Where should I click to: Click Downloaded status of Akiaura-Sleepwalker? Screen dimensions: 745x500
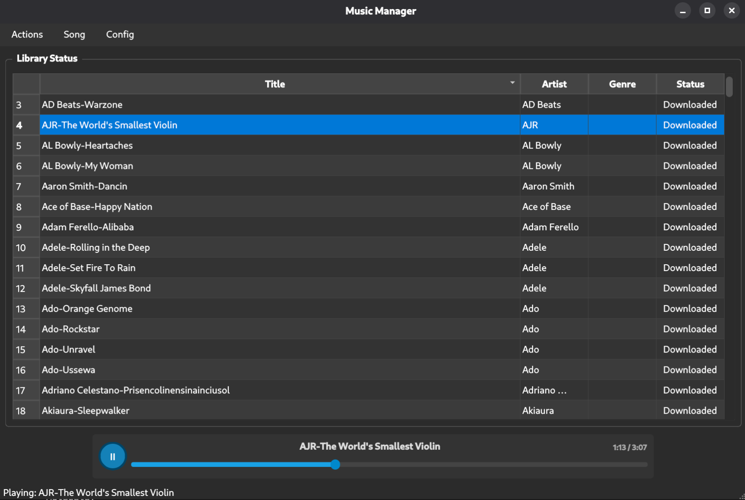pyautogui.click(x=690, y=411)
